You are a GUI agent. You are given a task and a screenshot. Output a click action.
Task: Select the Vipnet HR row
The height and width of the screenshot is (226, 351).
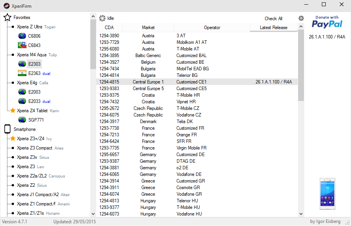197,102
